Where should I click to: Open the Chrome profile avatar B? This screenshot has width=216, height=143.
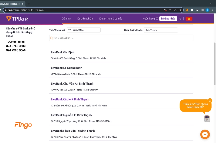207,10
